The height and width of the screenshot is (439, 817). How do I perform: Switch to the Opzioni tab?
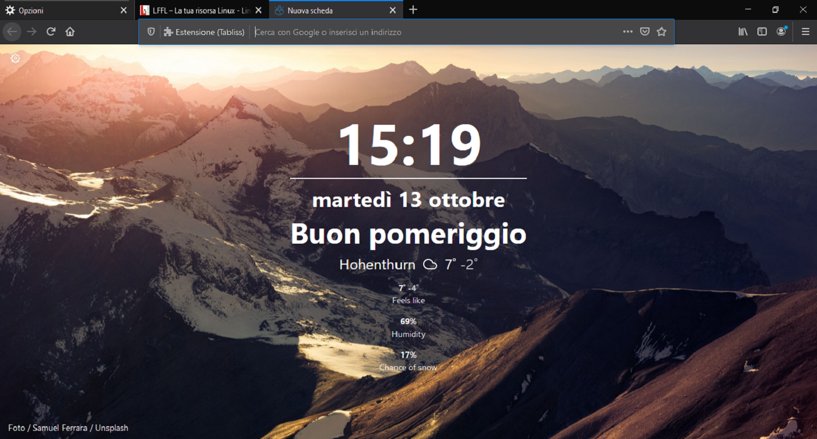coord(58,10)
